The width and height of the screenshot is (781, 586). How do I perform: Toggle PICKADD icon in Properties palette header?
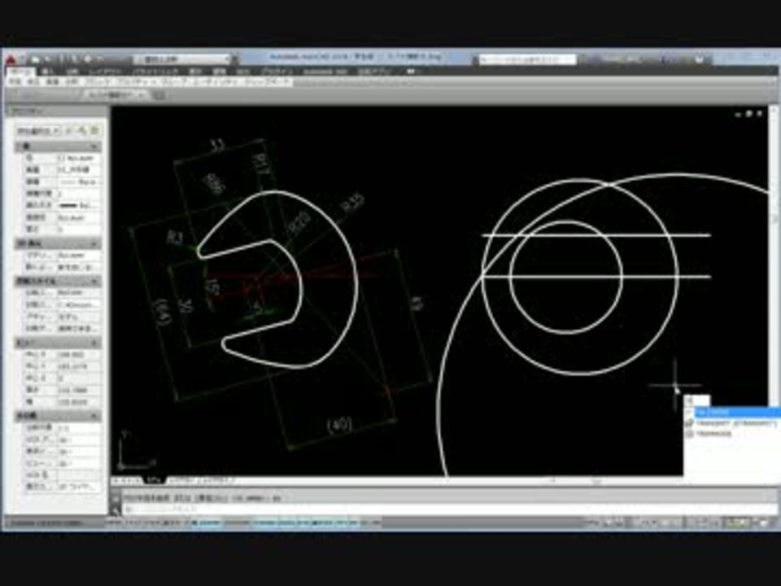70,131
